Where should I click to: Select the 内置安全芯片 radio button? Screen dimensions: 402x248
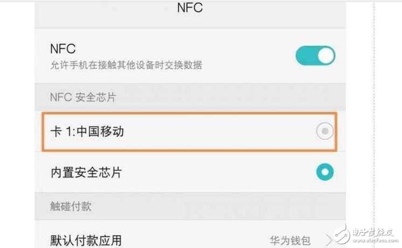pyautogui.click(x=325, y=172)
